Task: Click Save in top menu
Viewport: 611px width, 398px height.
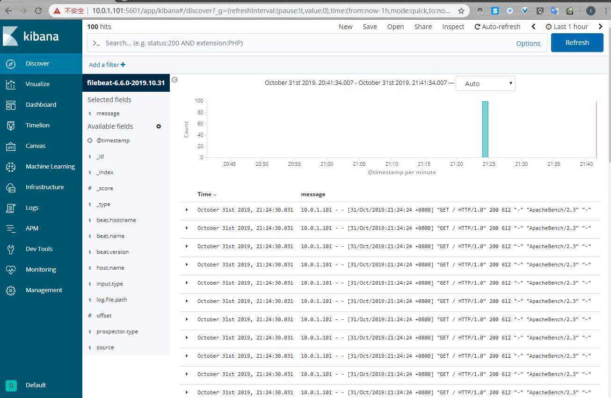Action: 370,27
